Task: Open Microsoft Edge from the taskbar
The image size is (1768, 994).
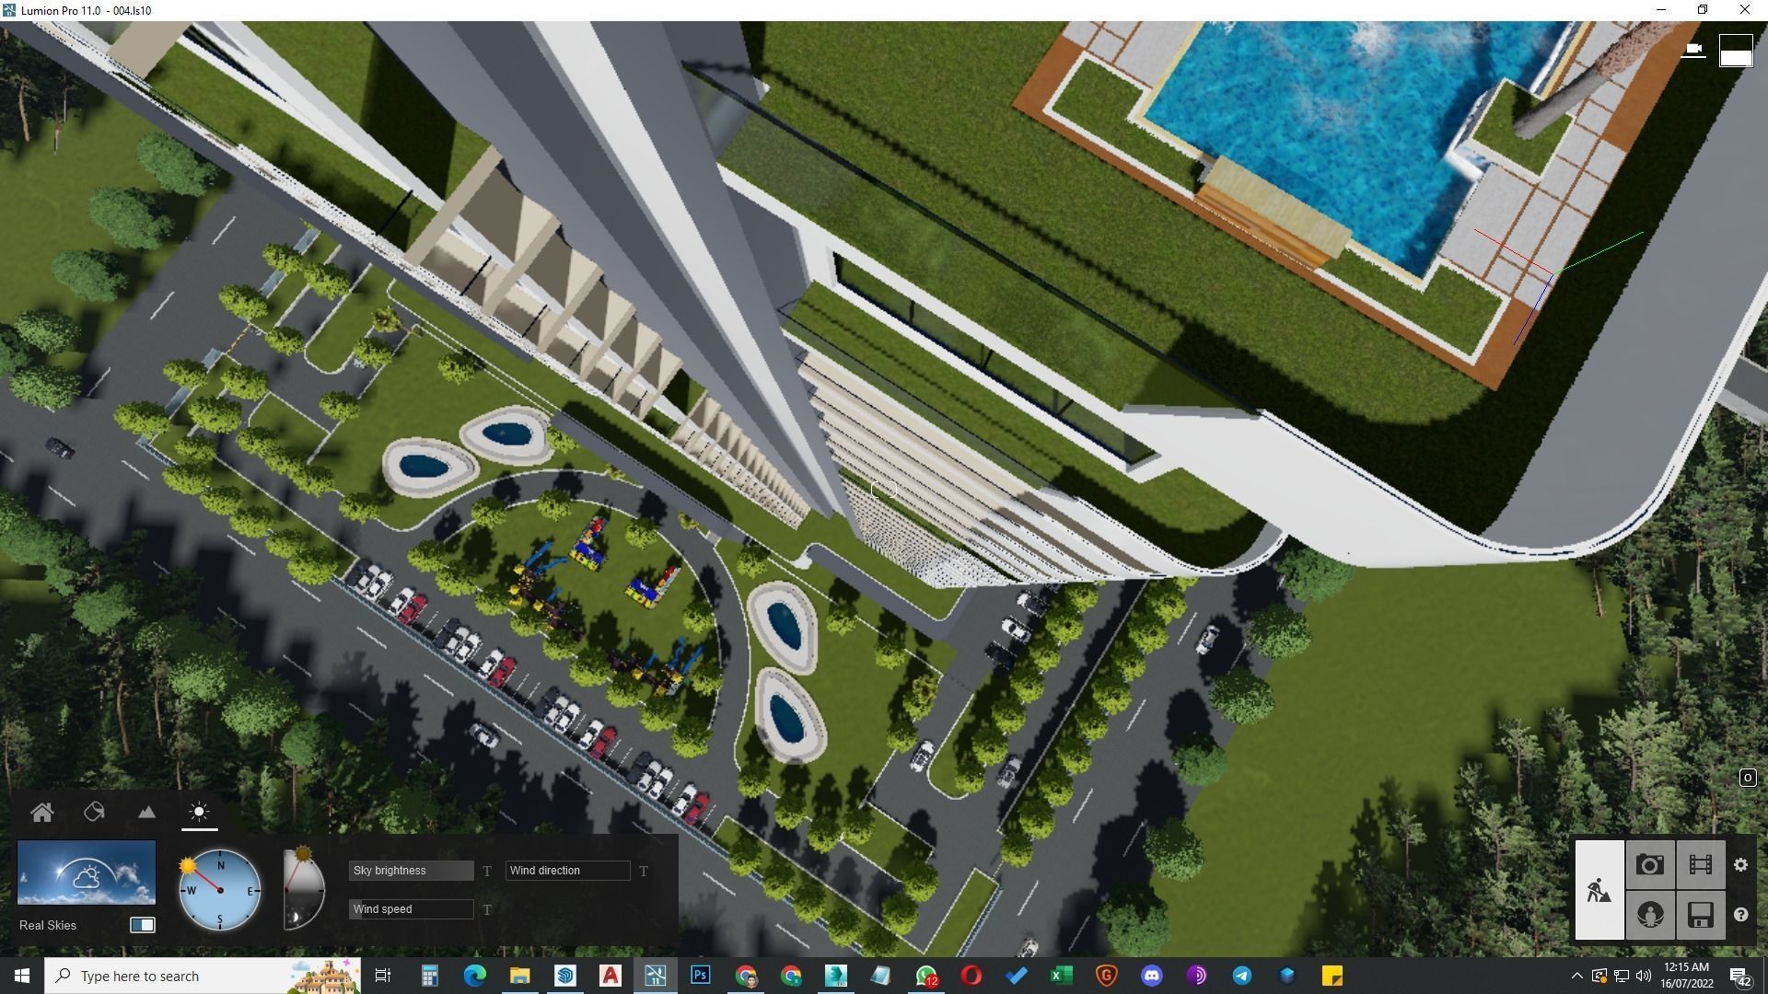Action: 474,976
